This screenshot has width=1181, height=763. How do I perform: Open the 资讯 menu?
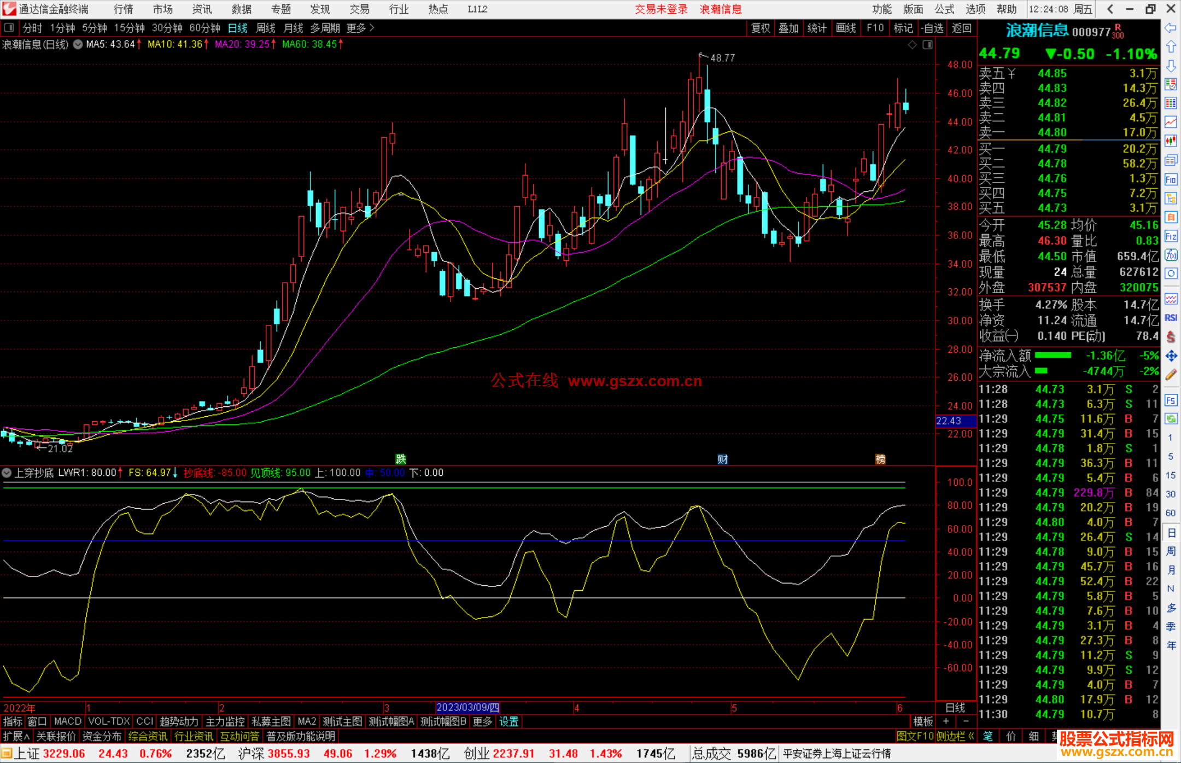(202, 9)
